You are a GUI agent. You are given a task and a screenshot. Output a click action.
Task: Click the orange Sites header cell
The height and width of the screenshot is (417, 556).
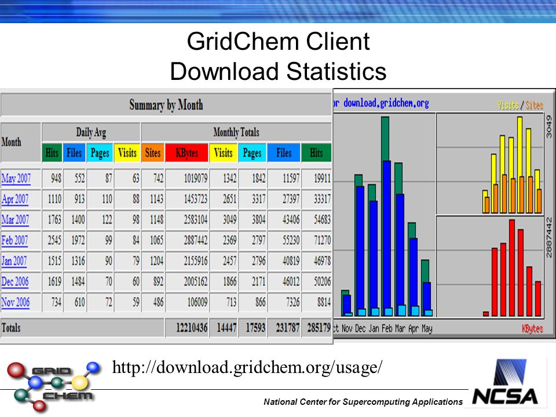tap(152, 153)
